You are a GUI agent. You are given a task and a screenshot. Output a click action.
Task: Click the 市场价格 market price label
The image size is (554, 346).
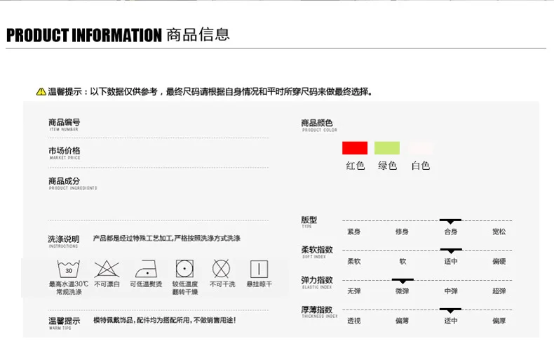(65, 153)
